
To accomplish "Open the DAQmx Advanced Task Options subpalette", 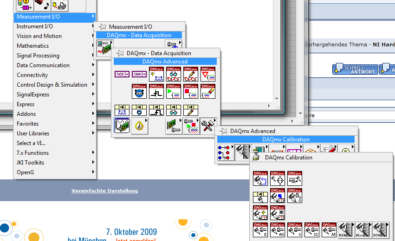I will (191, 125).
